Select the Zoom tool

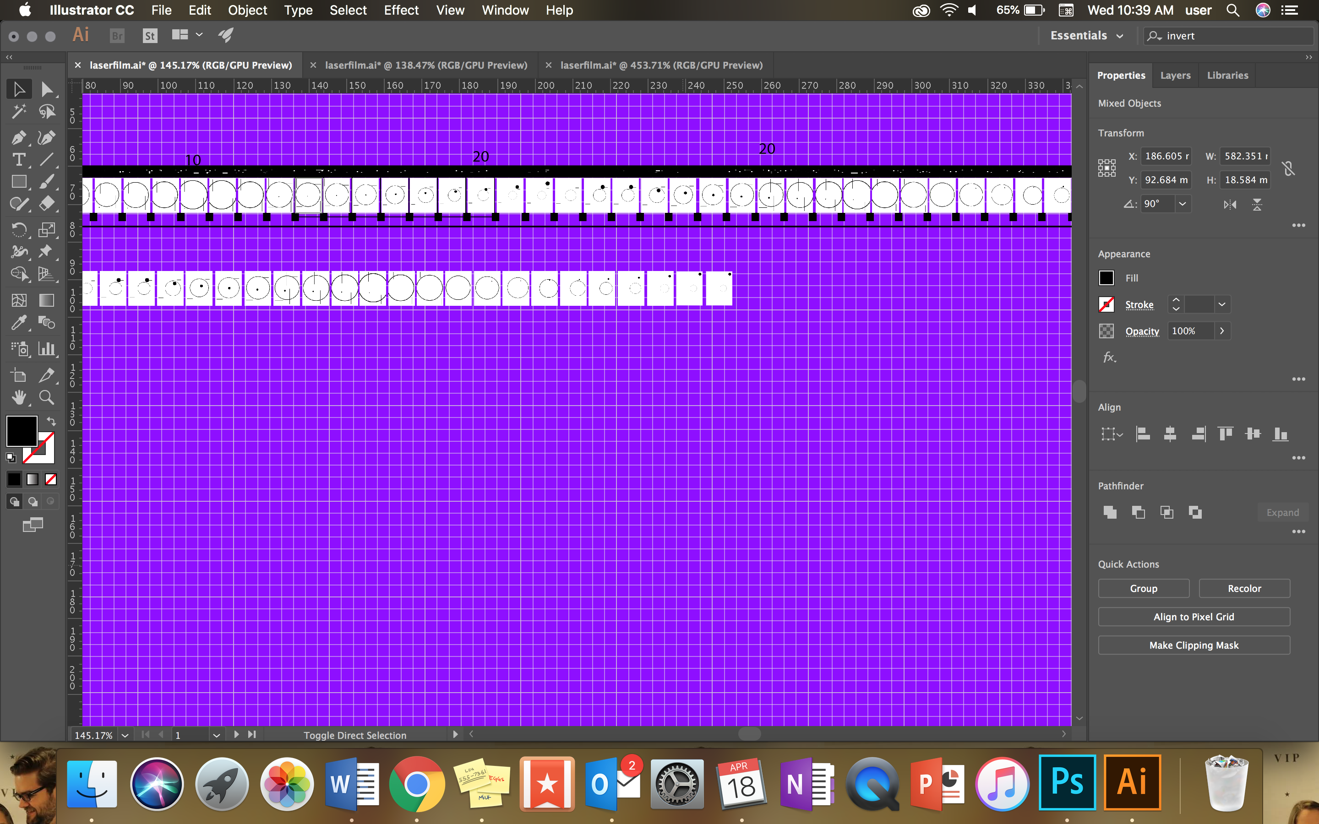click(x=47, y=398)
